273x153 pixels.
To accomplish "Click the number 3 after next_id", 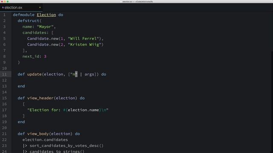I will 45,57.
